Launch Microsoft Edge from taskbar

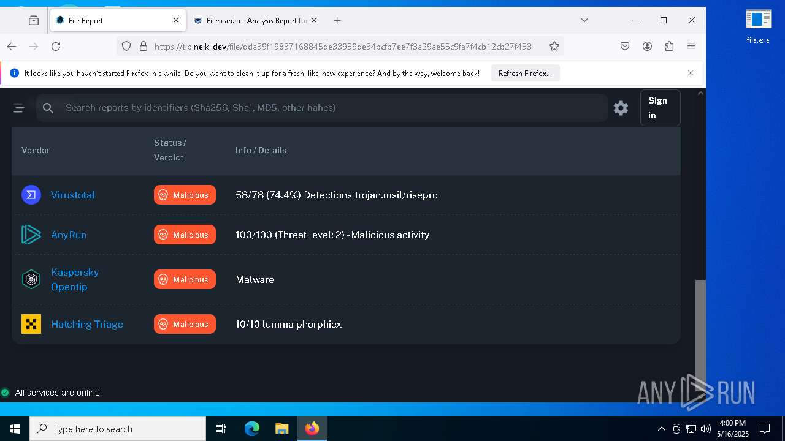[252, 429]
